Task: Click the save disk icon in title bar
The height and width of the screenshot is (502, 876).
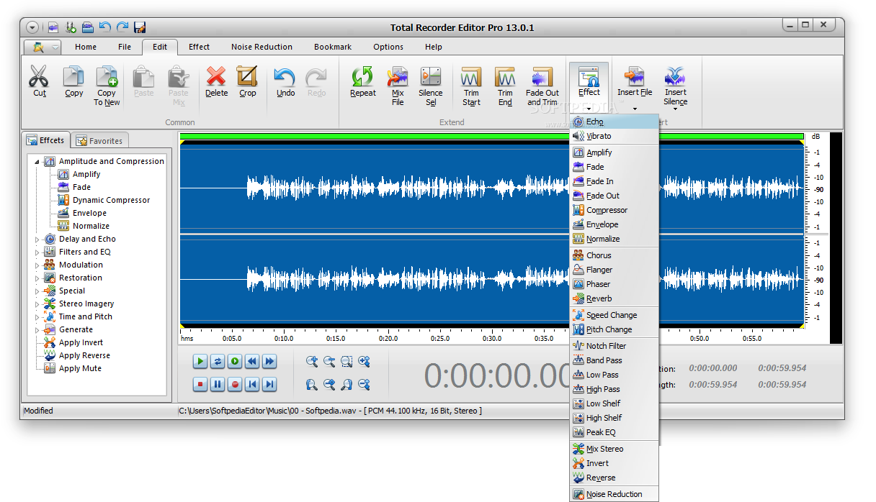Action: coord(140,27)
